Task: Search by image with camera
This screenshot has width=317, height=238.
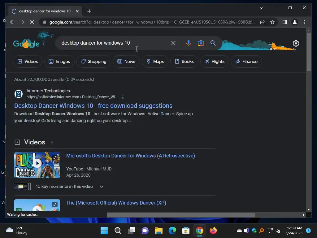Action: pyautogui.click(x=201, y=43)
